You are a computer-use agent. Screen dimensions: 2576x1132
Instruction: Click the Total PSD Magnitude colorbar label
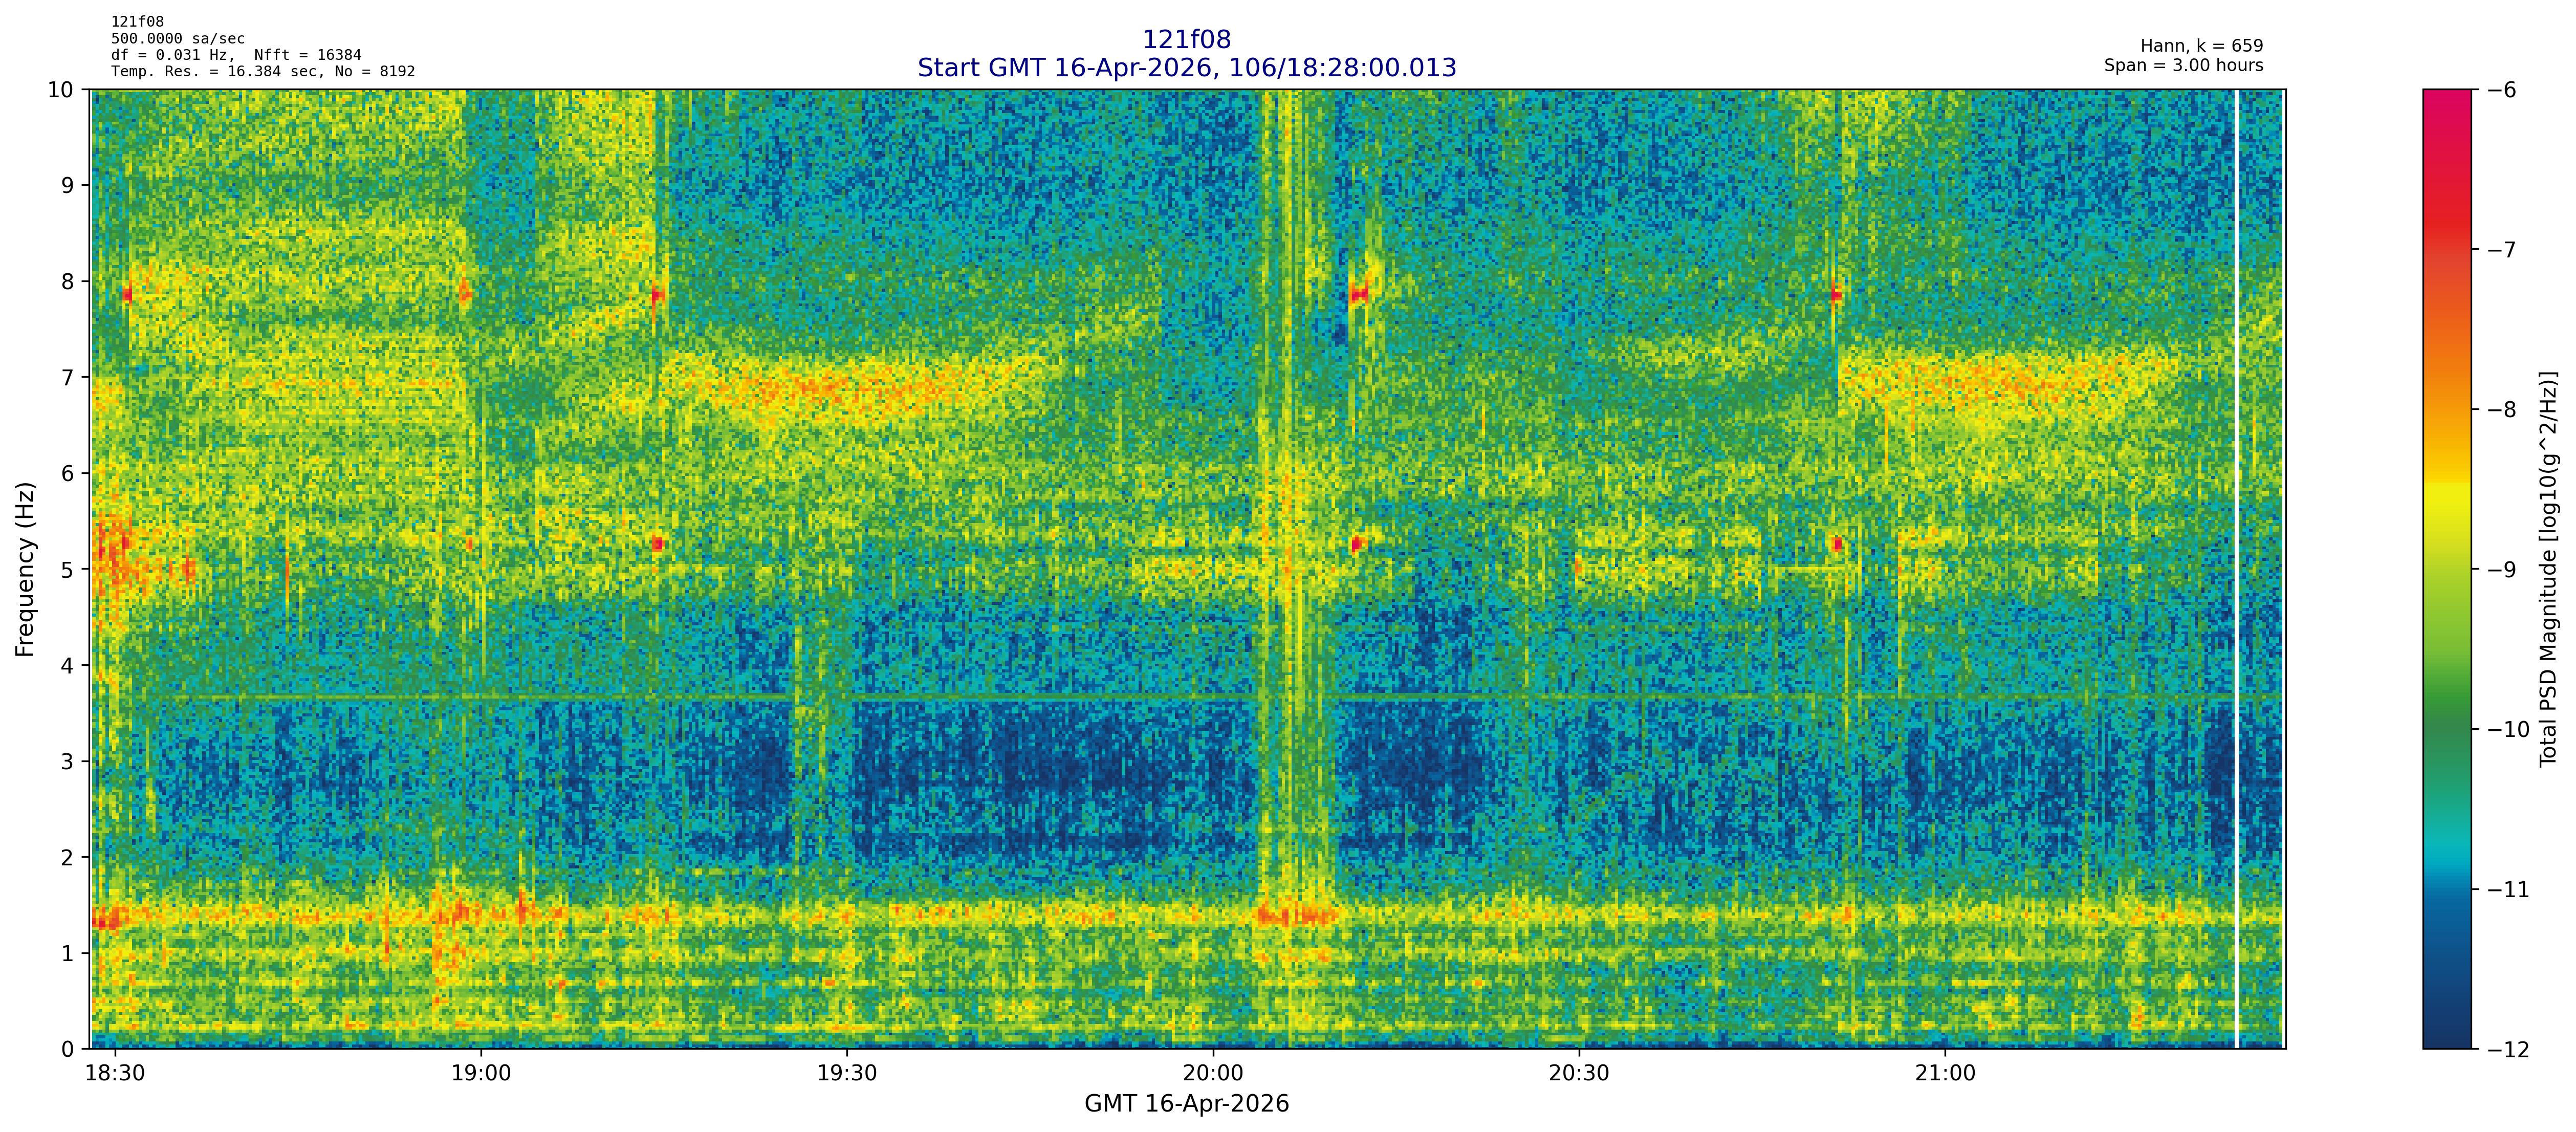2548,569
